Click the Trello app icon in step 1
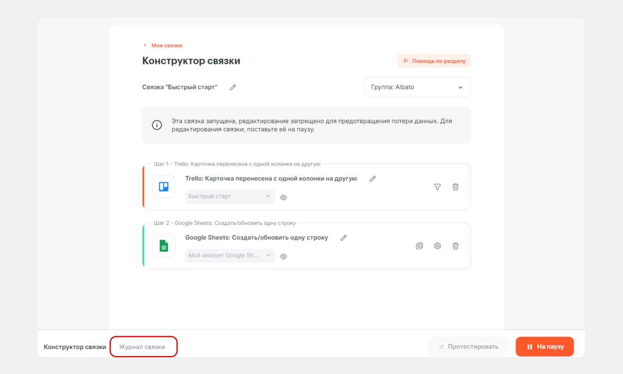The height and width of the screenshot is (374, 623). (x=164, y=187)
